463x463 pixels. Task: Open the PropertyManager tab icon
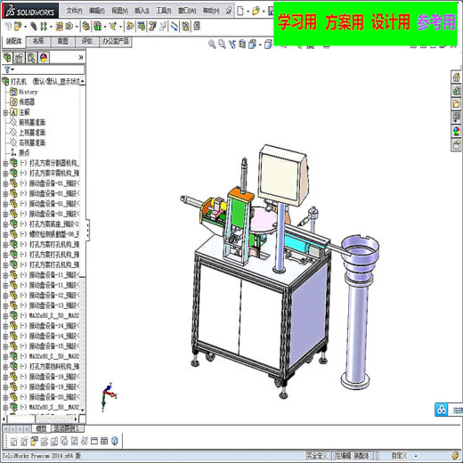(20, 58)
